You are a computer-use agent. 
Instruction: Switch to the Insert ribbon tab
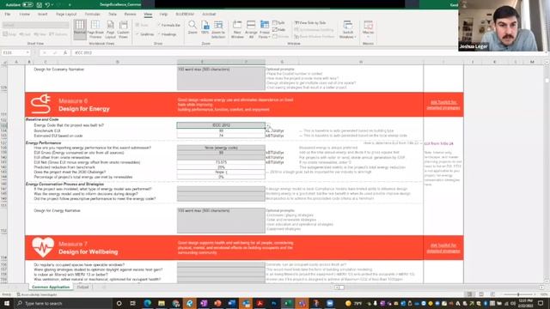[x=42, y=14]
